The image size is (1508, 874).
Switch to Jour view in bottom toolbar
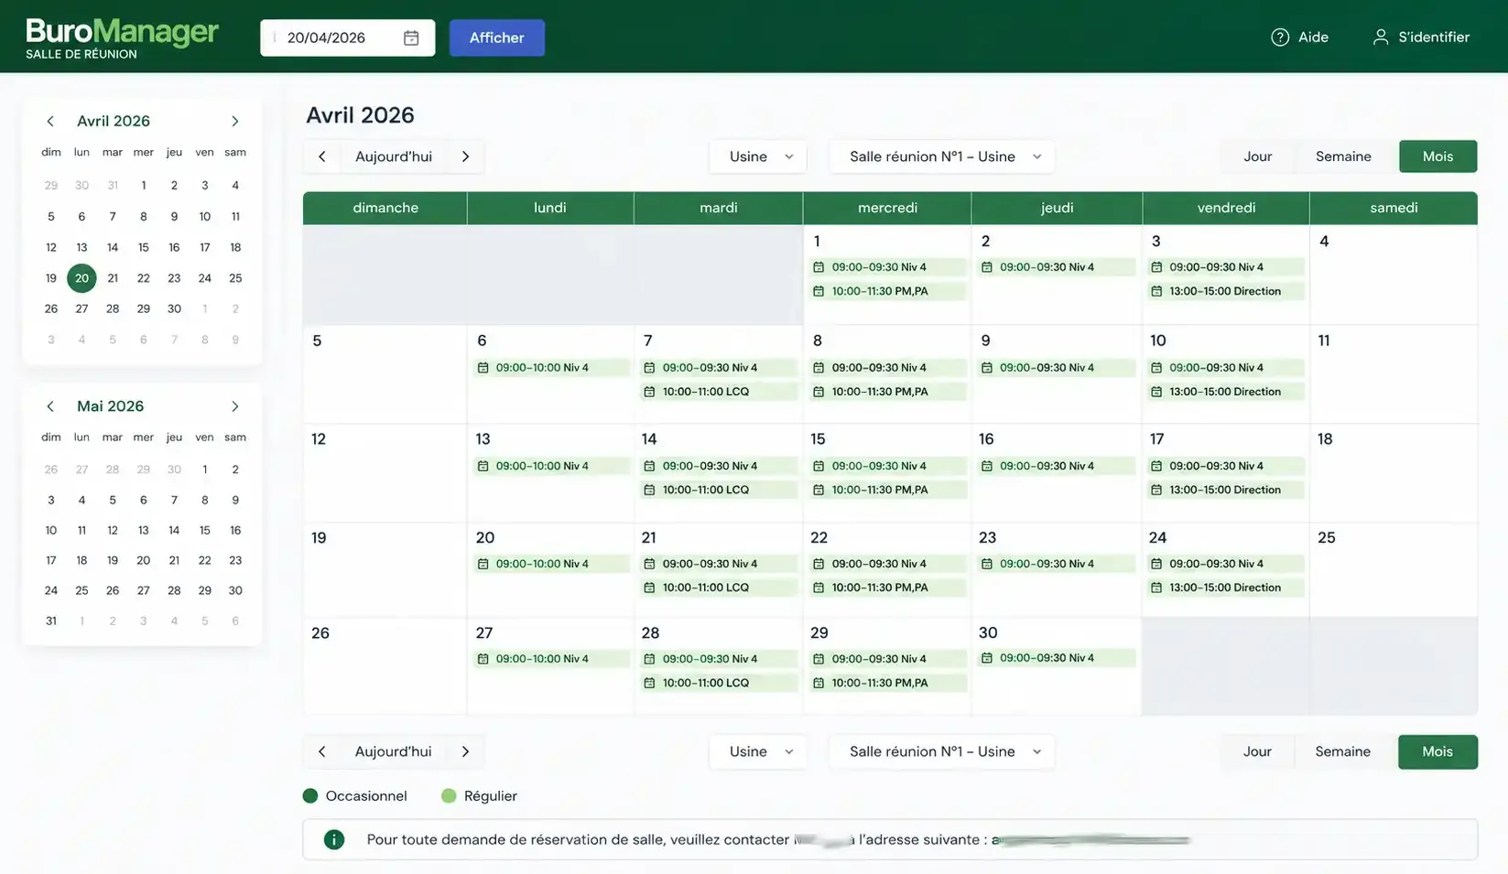[x=1256, y=751]
